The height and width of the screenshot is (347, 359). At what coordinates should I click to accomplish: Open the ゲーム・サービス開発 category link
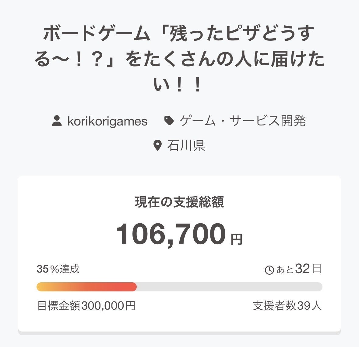coord(242,121)
